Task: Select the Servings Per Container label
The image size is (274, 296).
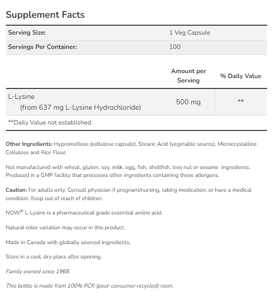Action: click(x=42, y=47)
